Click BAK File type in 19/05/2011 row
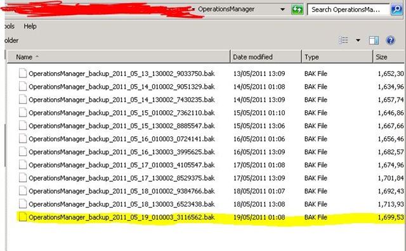The image size is (406, 251). pos(316,217)
